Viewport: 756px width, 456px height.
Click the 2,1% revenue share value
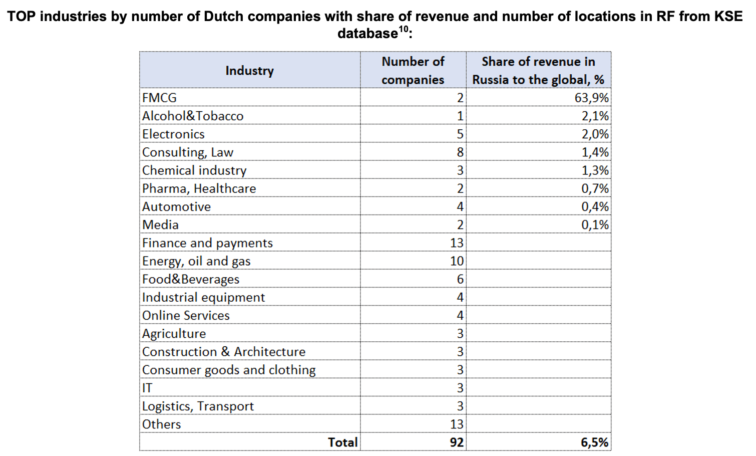click(595, 116)
